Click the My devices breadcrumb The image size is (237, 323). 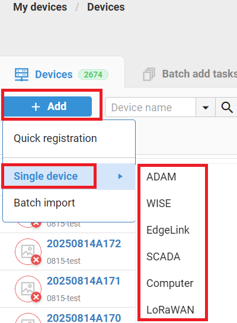40,7
